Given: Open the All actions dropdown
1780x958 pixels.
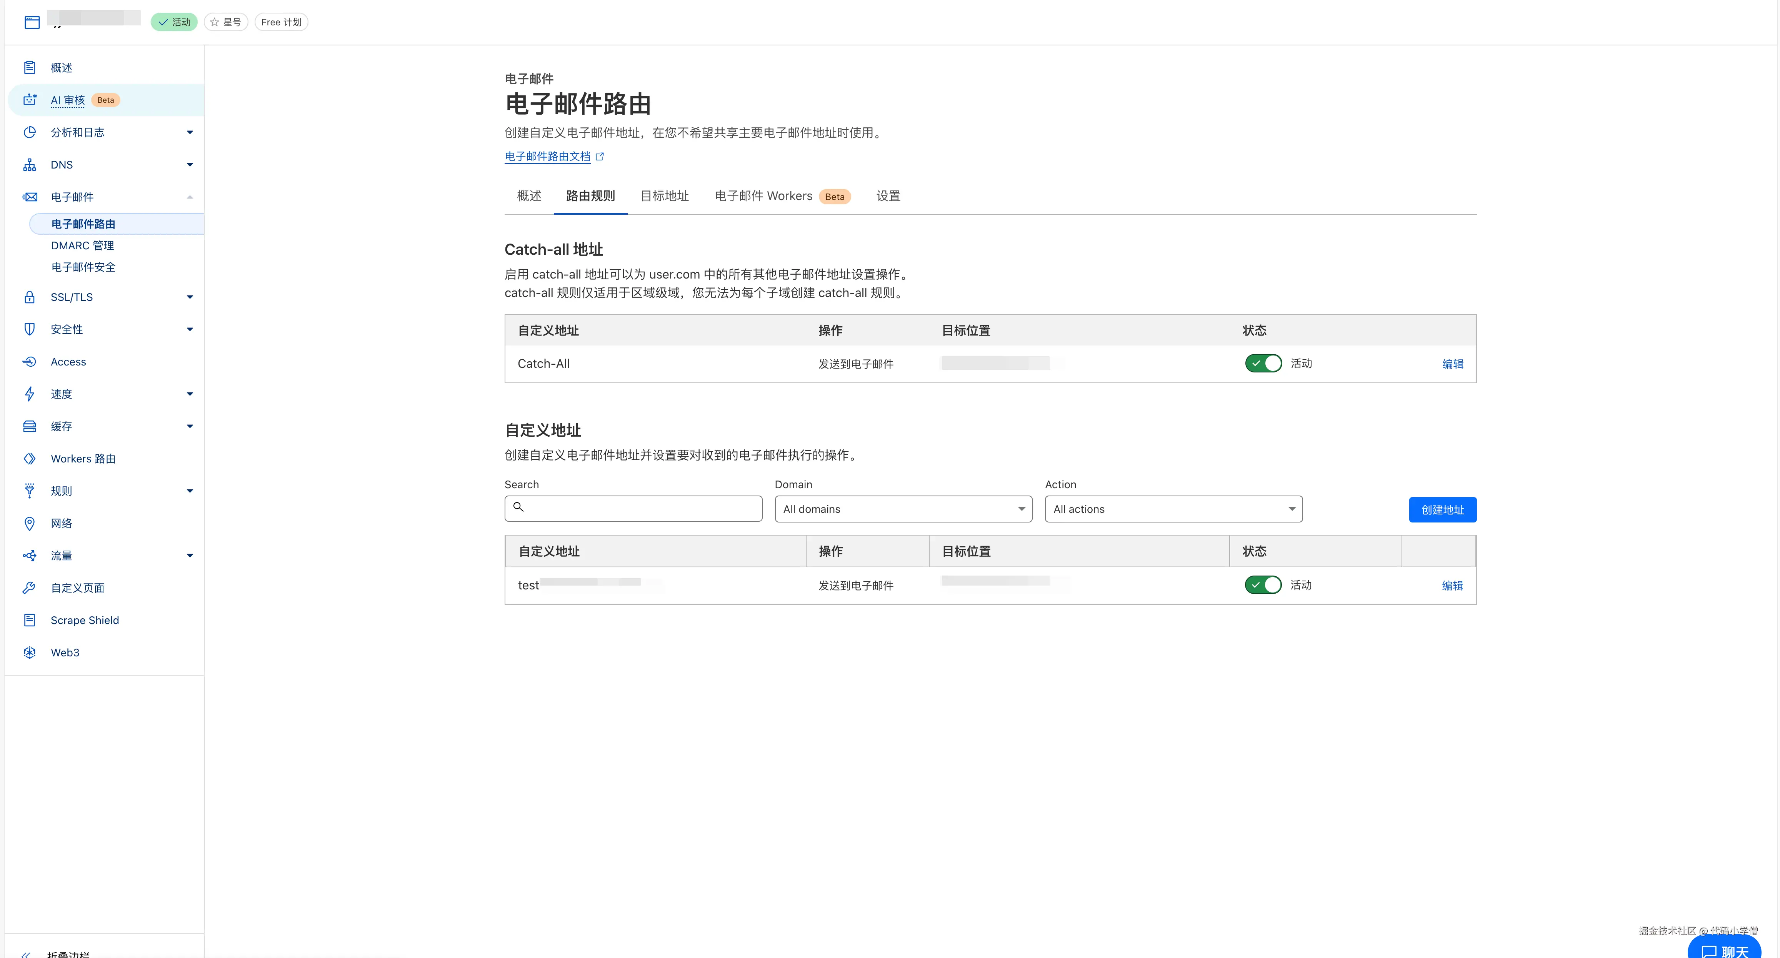Looking at the screenshot, I should (1173, 509).
